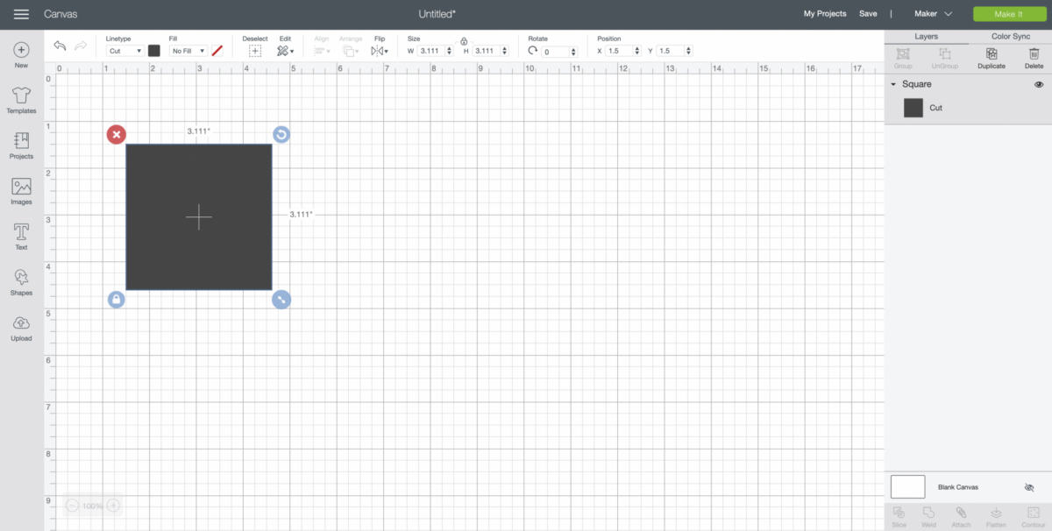Click the Canvas title text

(60, 14)
